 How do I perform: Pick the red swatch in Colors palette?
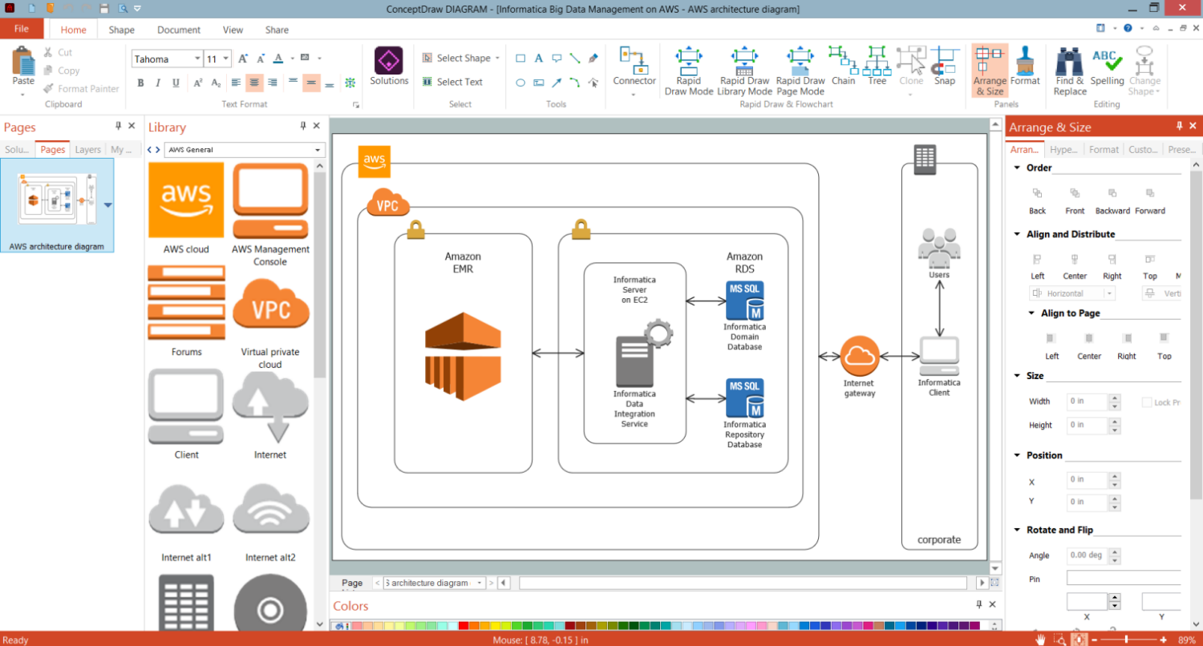pyautogui.click(x=474, y=625)
